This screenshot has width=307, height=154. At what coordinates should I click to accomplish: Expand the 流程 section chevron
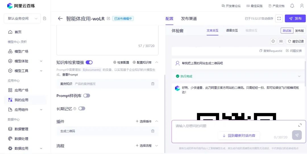[x=157, y=146]
